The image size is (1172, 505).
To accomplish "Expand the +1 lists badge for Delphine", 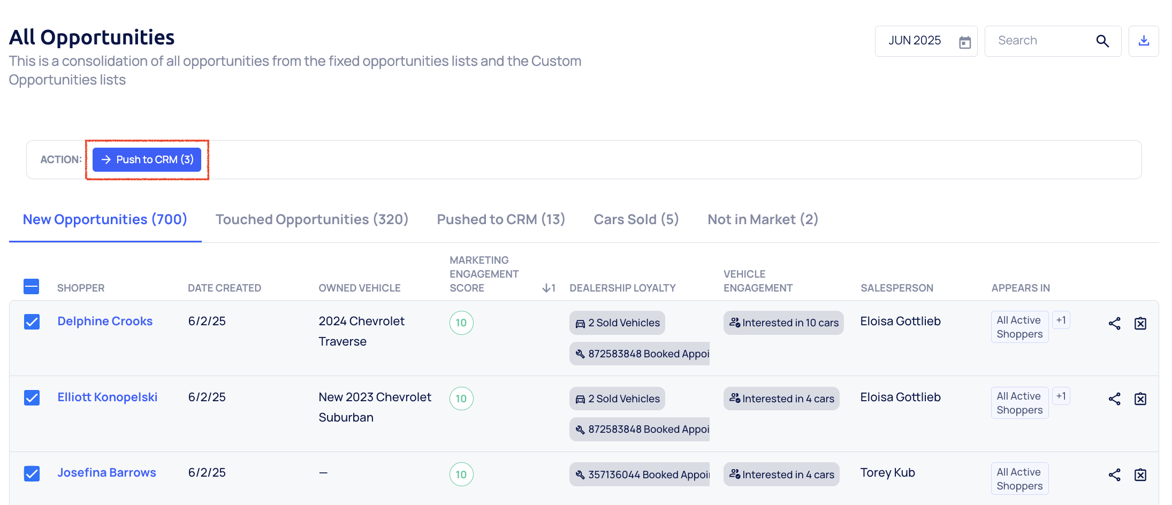I will click(x=1061, y=320).
